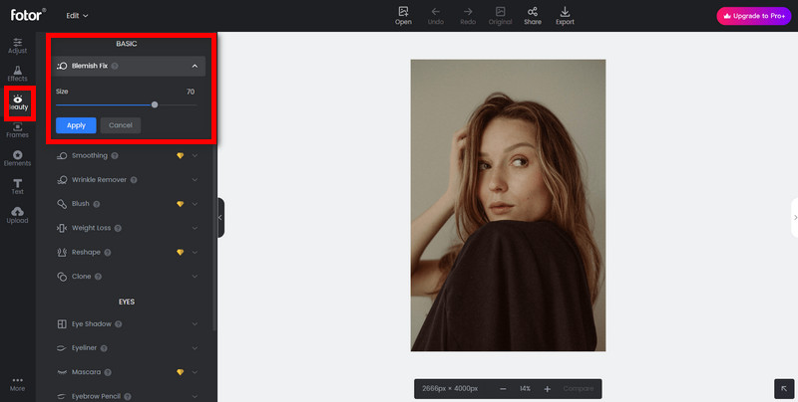798x402 pixels.
Task: Select the Frames tool in sidebar
Action: click(17, 131)
